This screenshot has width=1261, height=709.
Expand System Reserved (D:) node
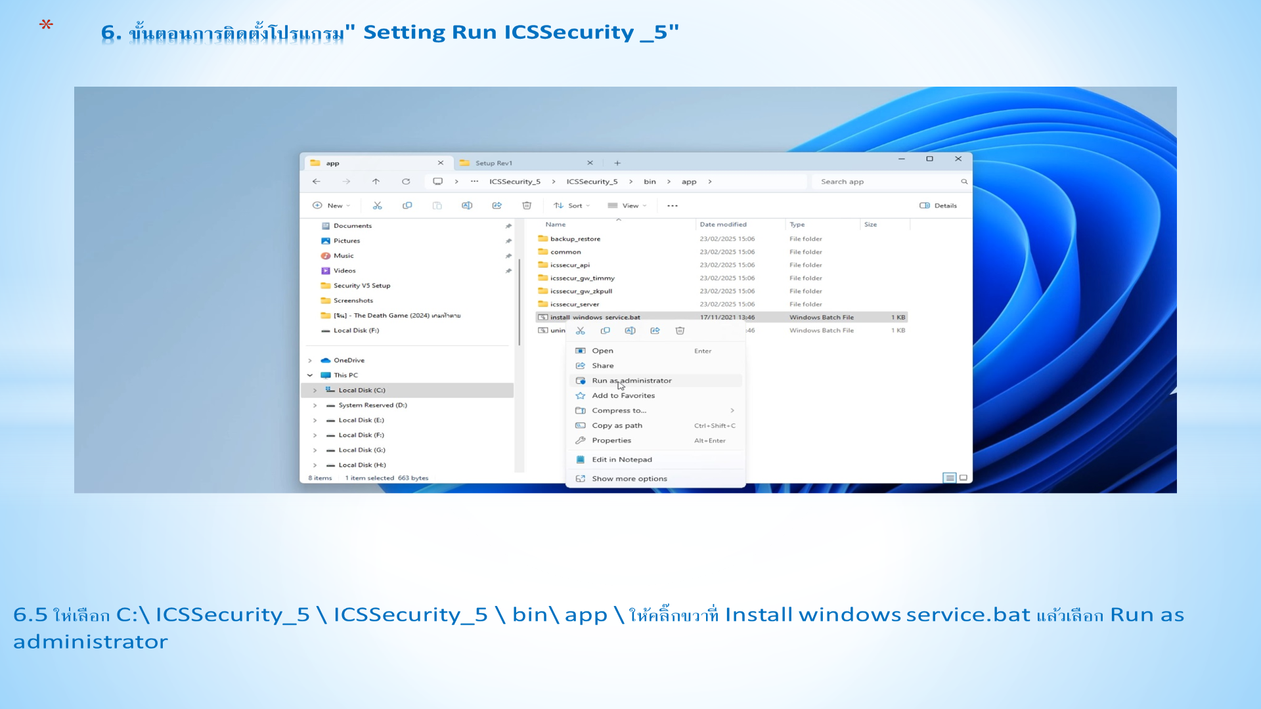point(315,406)
